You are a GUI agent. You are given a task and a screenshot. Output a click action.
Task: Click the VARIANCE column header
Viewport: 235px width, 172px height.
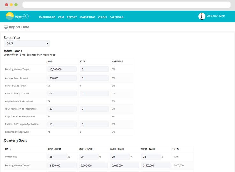[x=117, y=61]
